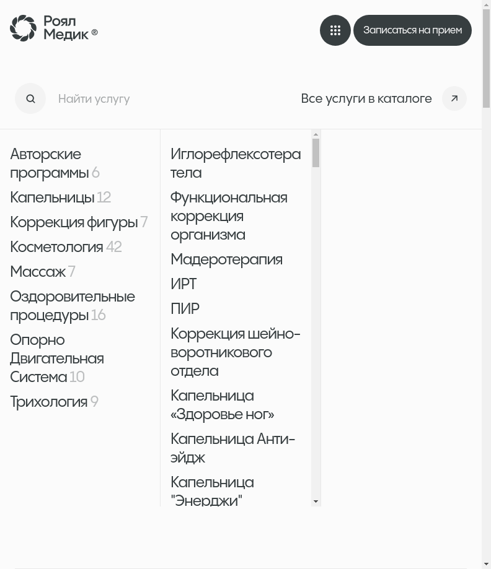Click the page scrollbar down arrow

click(x=486, y=564)
